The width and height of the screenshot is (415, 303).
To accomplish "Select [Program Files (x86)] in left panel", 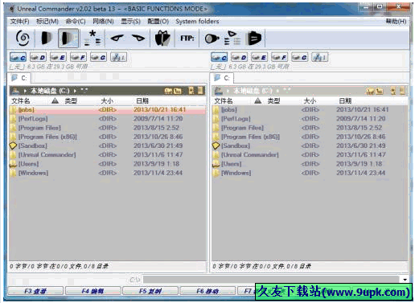I will point(108,137).
